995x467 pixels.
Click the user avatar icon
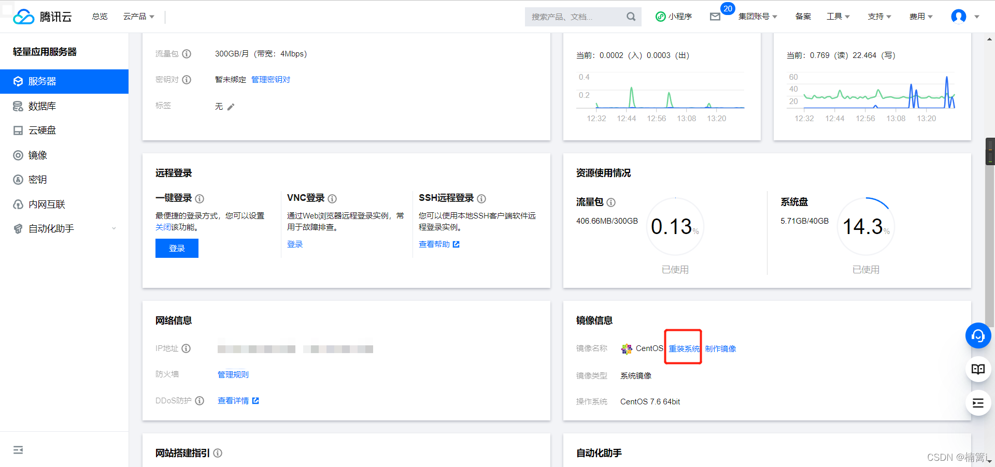pos(958,17)
